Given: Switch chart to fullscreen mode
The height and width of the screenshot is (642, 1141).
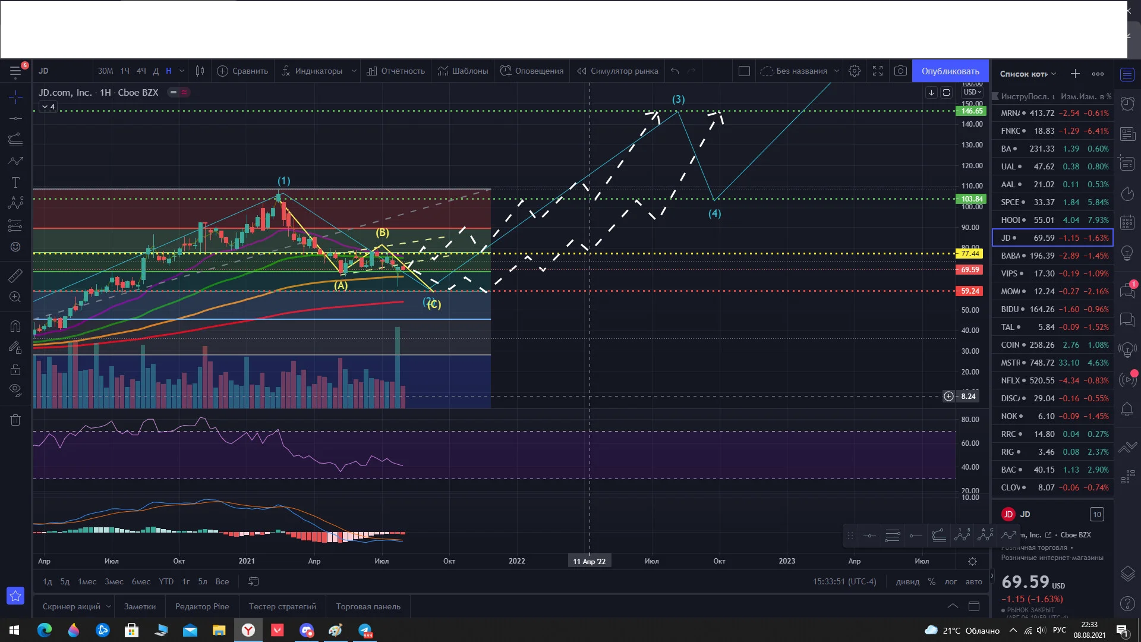Looking at the screenshot, I should [878, 71].
